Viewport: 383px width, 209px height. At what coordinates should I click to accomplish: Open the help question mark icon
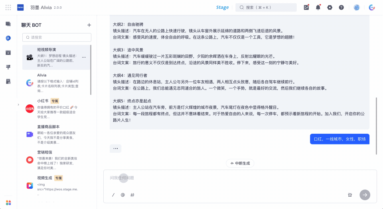(x=341, y=7)
